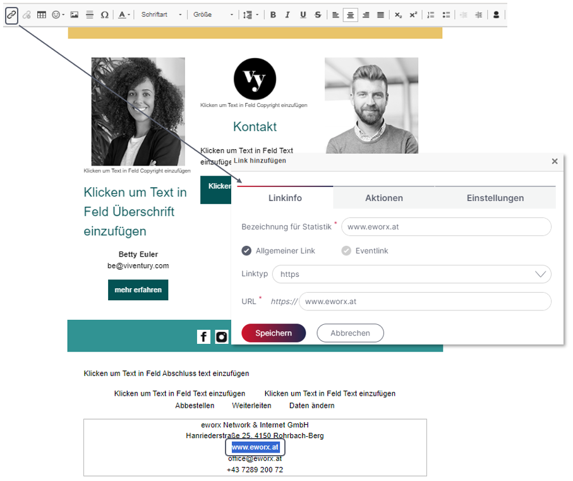The height and width of the screenshot is (481, 573).
Task: Insert a special character (Omega icon)
Action: pos(104,15)
